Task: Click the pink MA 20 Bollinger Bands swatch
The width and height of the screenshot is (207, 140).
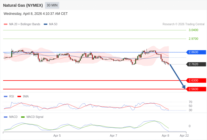Action: [6, 24]
